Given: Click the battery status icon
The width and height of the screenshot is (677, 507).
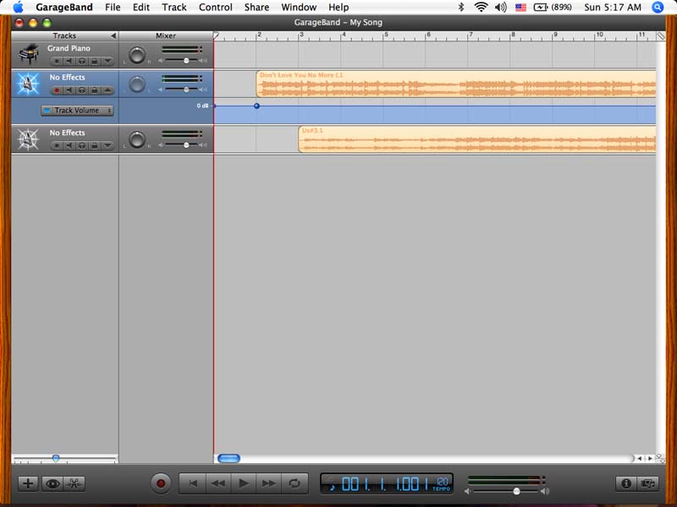Looking at the screenshot, I should pos(541,8).
